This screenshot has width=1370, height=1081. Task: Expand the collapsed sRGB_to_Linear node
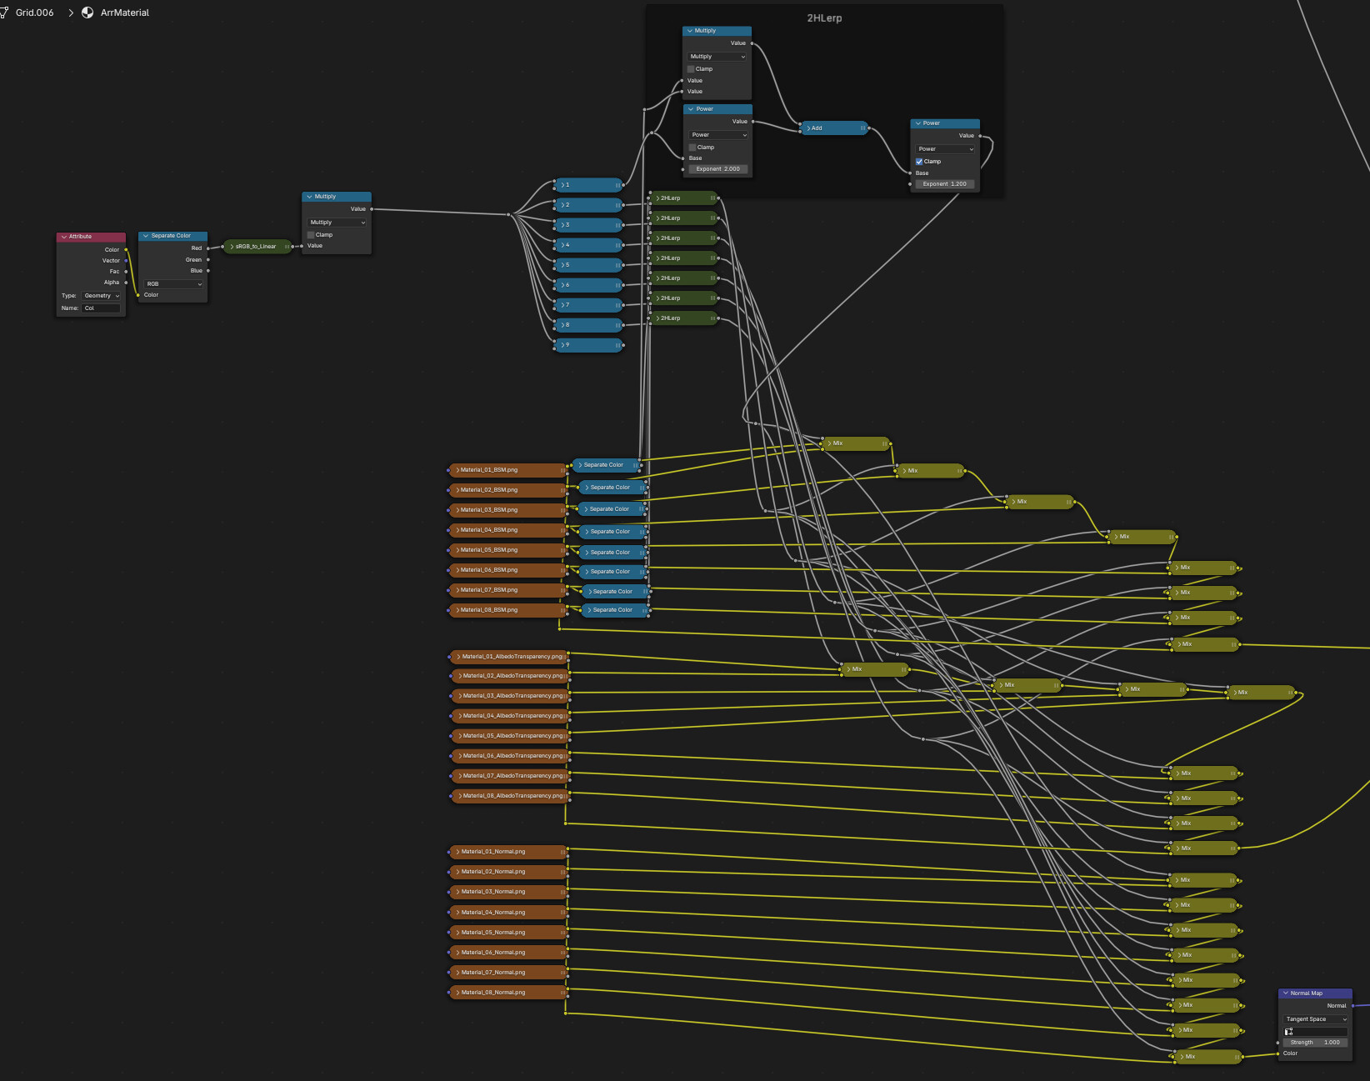[x=232, y=247]
